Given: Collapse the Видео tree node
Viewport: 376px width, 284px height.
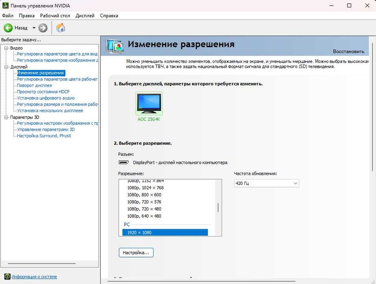Looking at the screenshot, I should [x=6, y=48].
